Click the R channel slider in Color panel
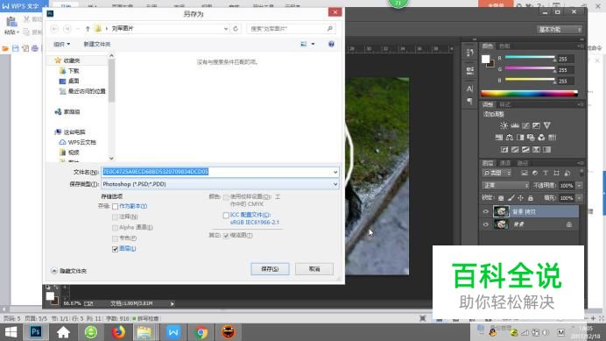 tap(530, 57)
